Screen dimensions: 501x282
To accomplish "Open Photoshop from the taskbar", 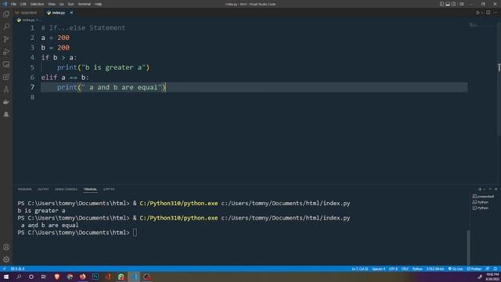I will tap(96, 277).
